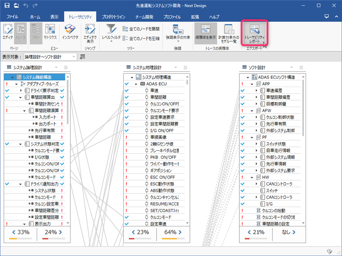This screenshot has width=342, height=256.
Task: Open the 拡張 ribbon tab
Action: [x=195, y=17]
